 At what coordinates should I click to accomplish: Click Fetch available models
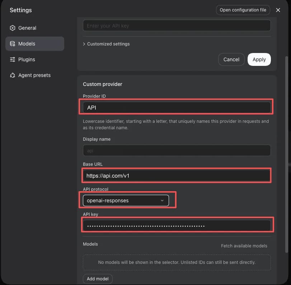tap(244, 246)
